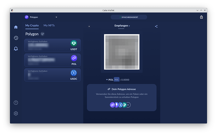Click the purple Polygon icon in address card
This screenshot has height=135, width=217.
[112, 105]
